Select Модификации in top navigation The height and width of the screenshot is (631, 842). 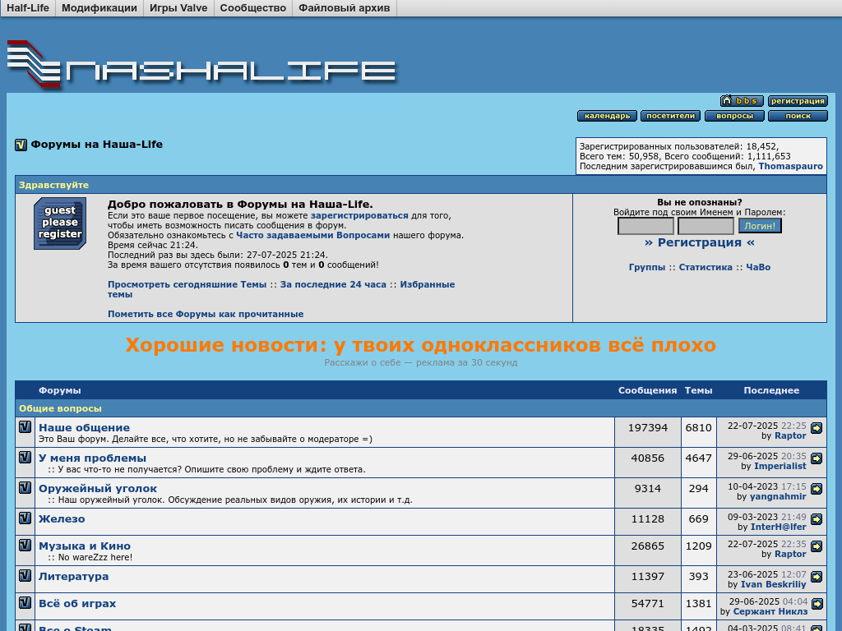pyautogui.click(x=99, y=8)
